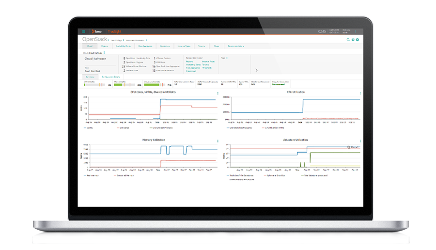The image size is (436, 250).
Task: Click the BMC logo in header
Action: pyautogui.click(x=95, y=31)
